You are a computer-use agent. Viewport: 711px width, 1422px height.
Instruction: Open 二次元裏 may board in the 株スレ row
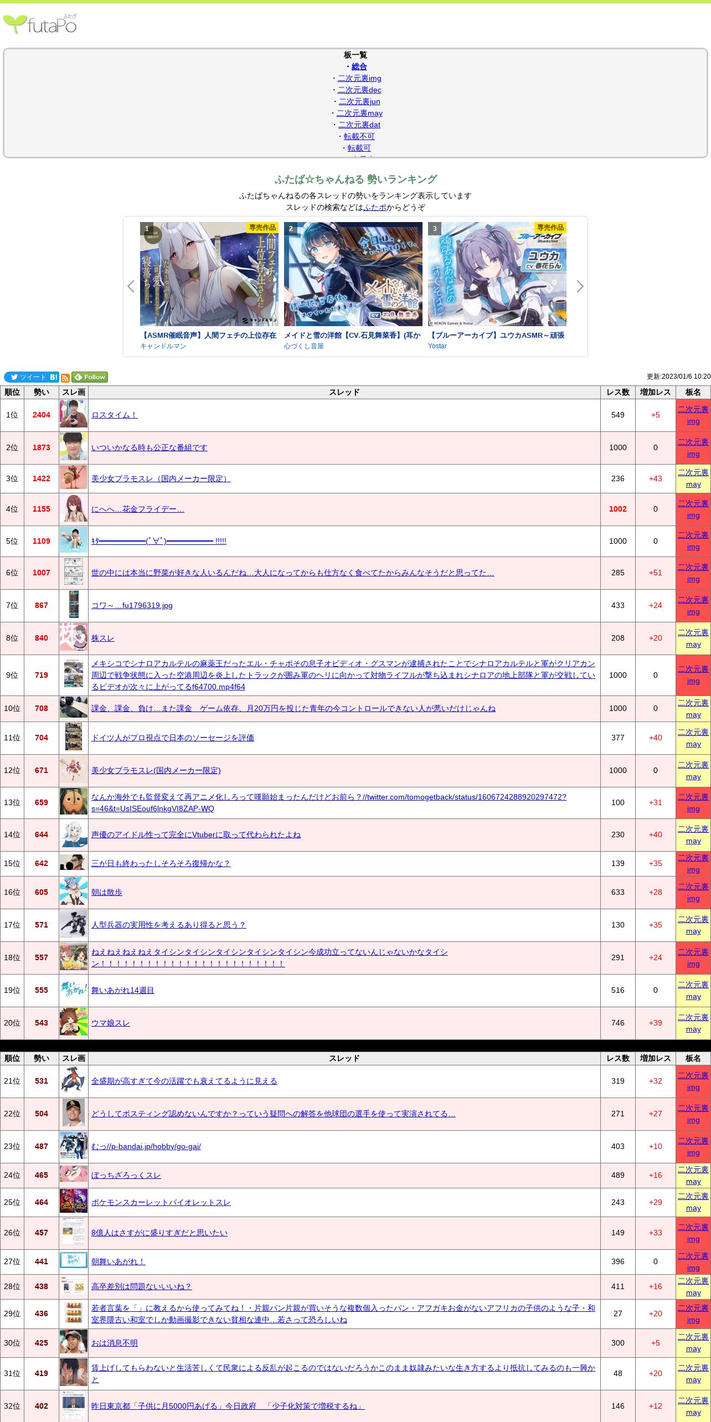(x=693, y=638)
